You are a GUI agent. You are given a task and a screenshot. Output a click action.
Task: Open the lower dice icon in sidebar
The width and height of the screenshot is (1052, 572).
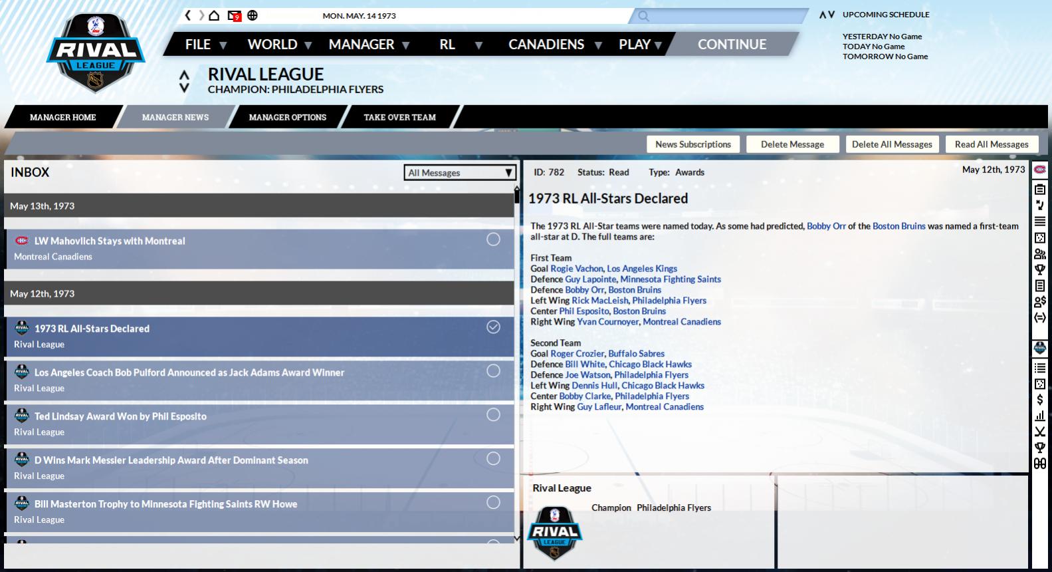pos(1040,384)
